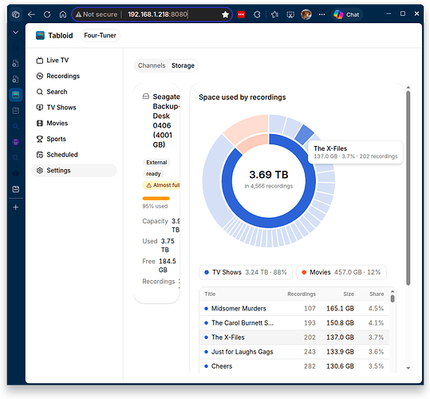Click the last vertical tab above divider
The width and height of the screenshot is (430, 399).
[x=16, y=189]
